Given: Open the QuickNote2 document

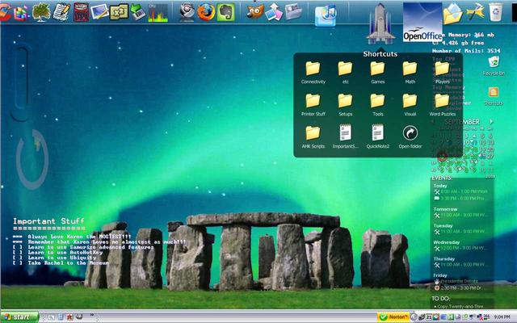Looking at the screenshot, I should [x=377, y=135].
